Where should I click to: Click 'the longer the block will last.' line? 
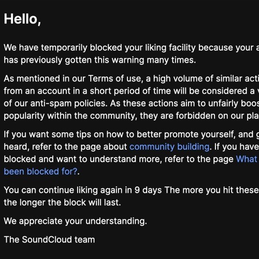62,203
